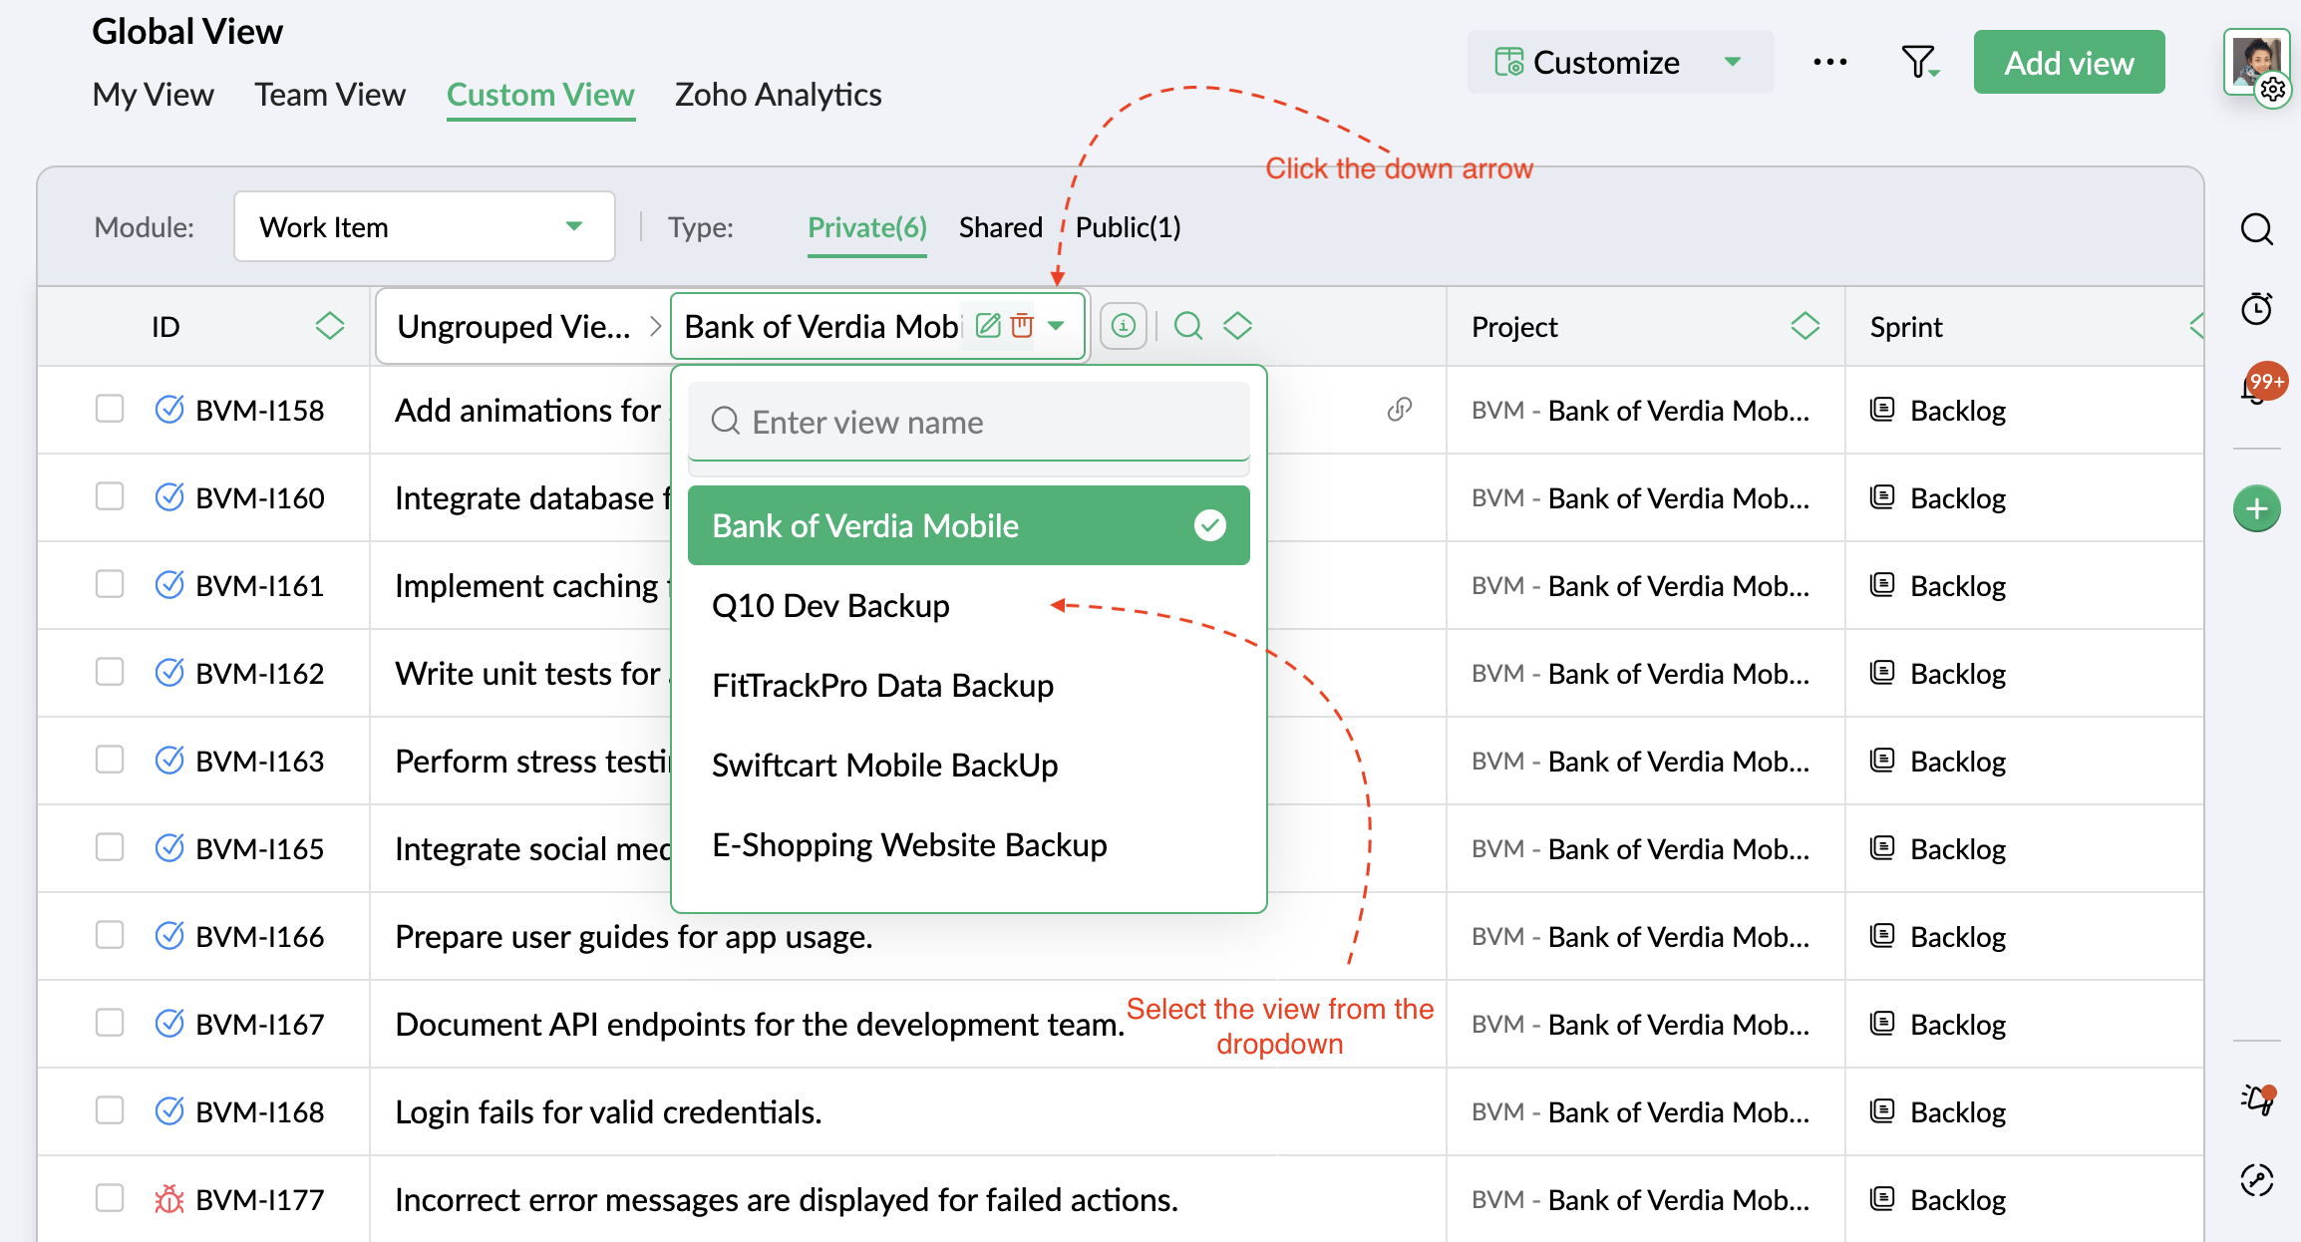Viewport: 2301px width, 1242px height.
Task: Switch to Team View tab
Action: click(330, 95)
